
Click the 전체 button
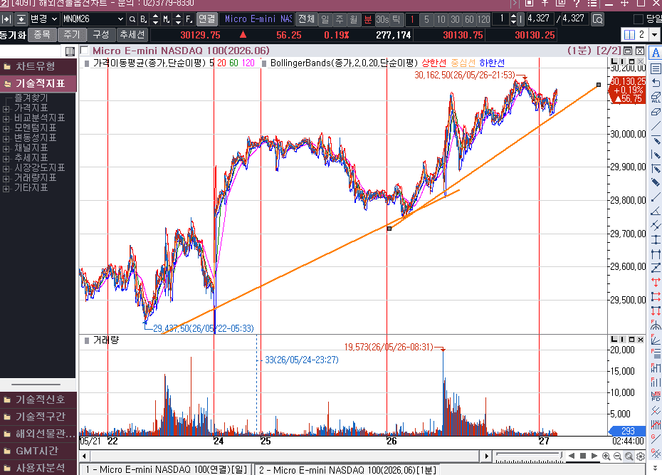306,19
